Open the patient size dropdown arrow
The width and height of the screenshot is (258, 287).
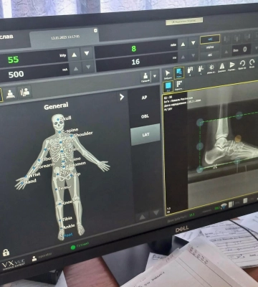click(155, 76)
